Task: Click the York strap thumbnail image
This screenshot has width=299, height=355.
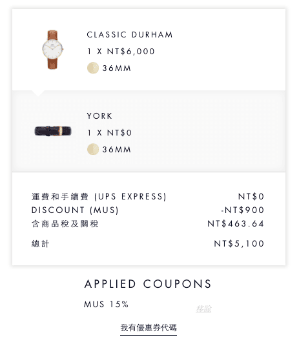Action: pyautogui.click(x=53, y=131)
